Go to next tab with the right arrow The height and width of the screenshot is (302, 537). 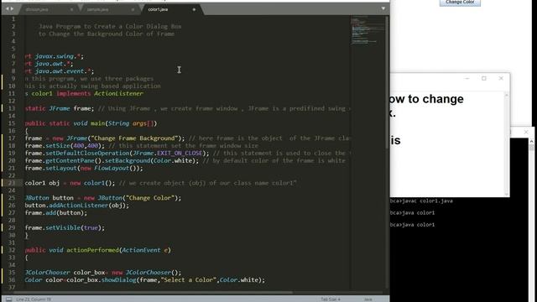click(12, 8)
